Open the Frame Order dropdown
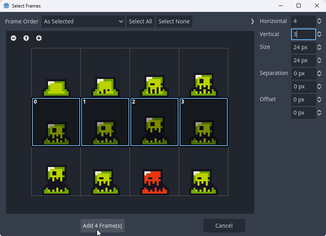326x236 pixels. (x=83, y=21)
